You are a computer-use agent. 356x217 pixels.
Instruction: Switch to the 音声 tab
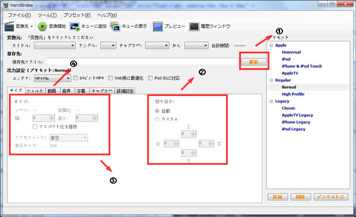66,91
